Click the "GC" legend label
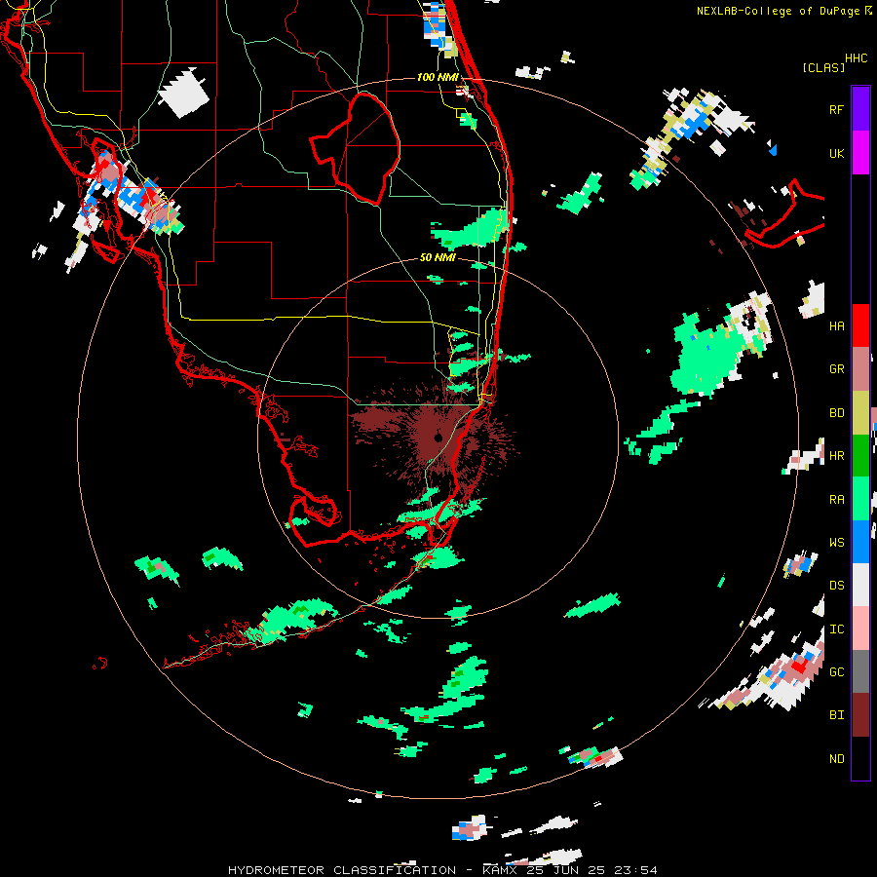Image resolution: width=877 pixels, height=877 pixels. pyautogui.click(x=836, y=672)
